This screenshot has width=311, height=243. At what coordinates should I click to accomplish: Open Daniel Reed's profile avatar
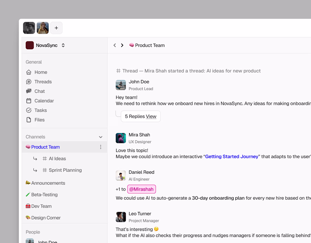pos(121,176)
